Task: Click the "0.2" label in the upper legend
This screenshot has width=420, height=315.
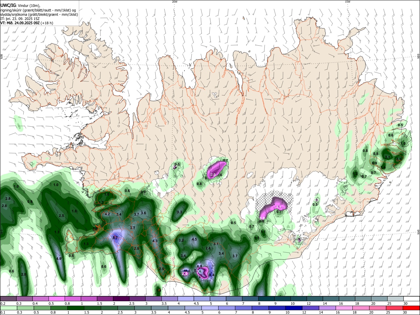Action: click(x=3, y=304)
